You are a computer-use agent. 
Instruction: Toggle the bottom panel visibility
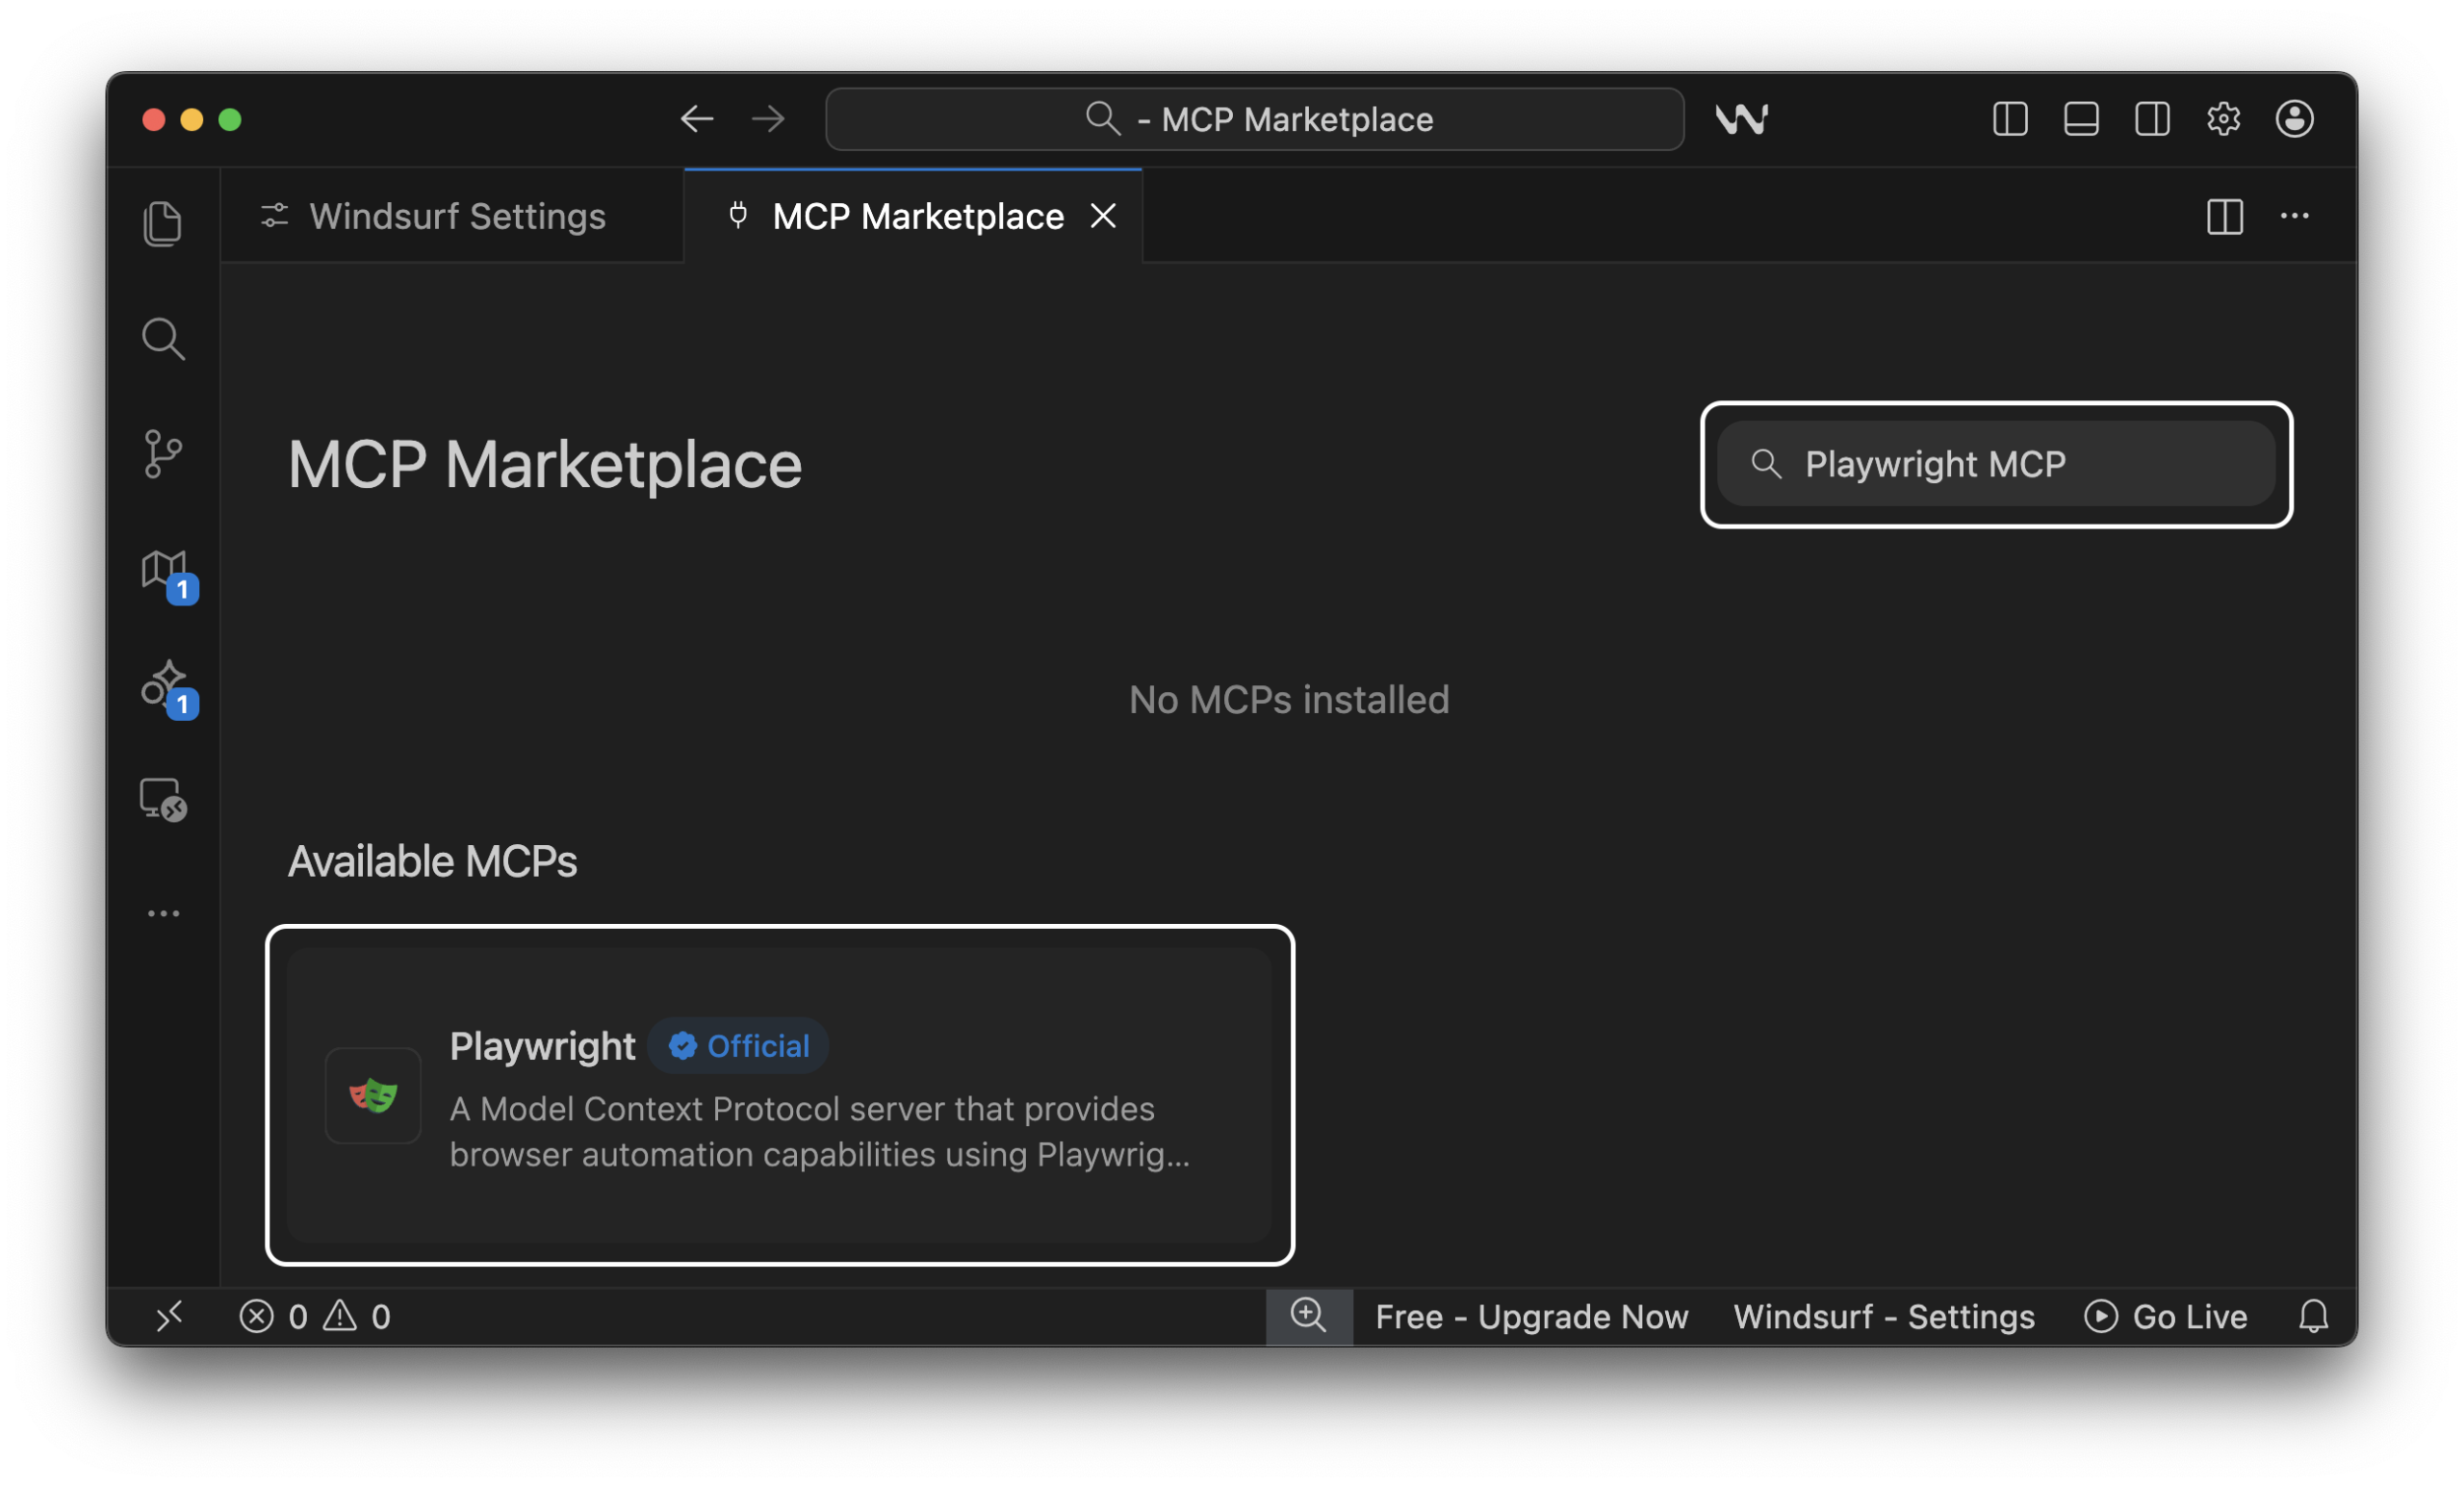coord(2080,119)
